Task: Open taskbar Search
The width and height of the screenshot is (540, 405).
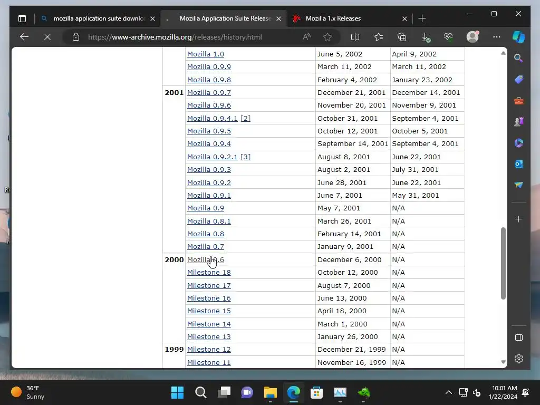Action: tap(200, 392)
